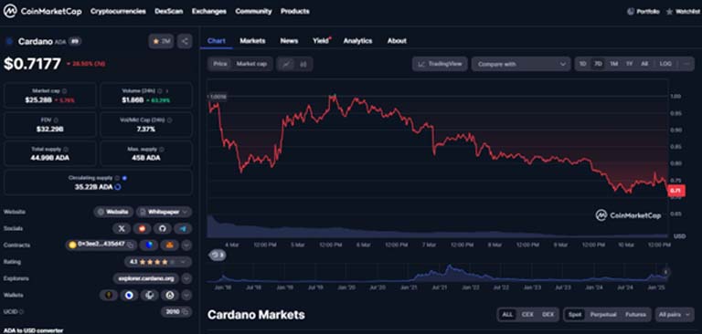The width and height of the screenshot is (702, 334).
Task: Open Cardano Website link button
Action: [113, 212]
